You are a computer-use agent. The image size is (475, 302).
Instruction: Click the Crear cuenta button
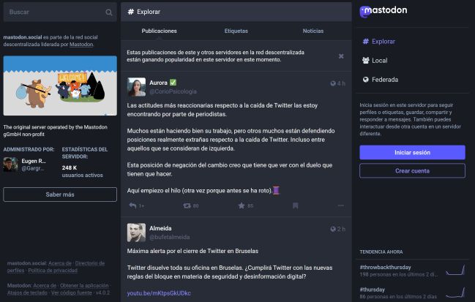(412, 171)
